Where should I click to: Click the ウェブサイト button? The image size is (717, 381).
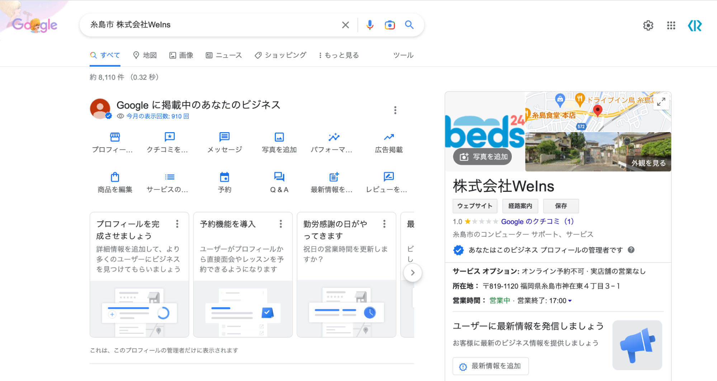pyautogui.click(x=475, y=206)
